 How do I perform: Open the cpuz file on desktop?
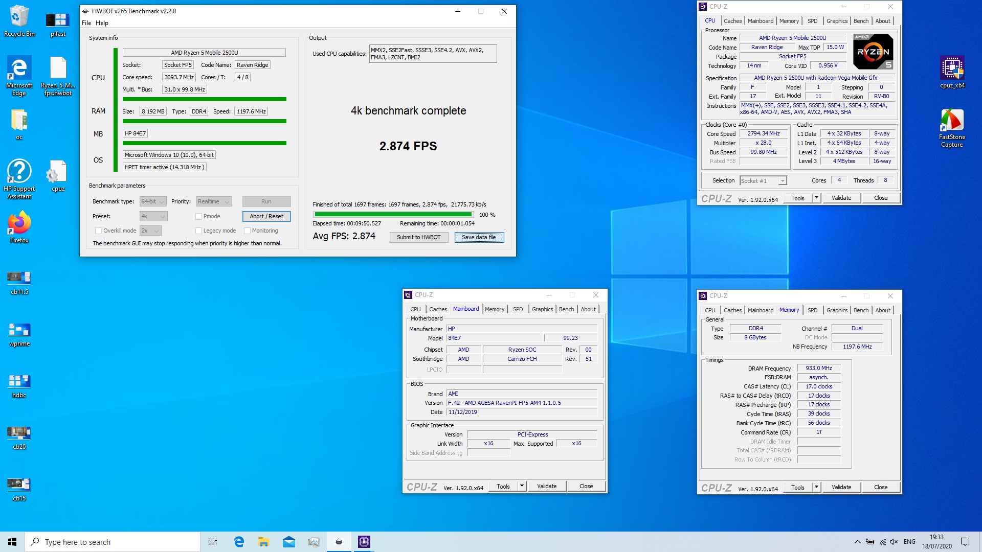(58, 176)
